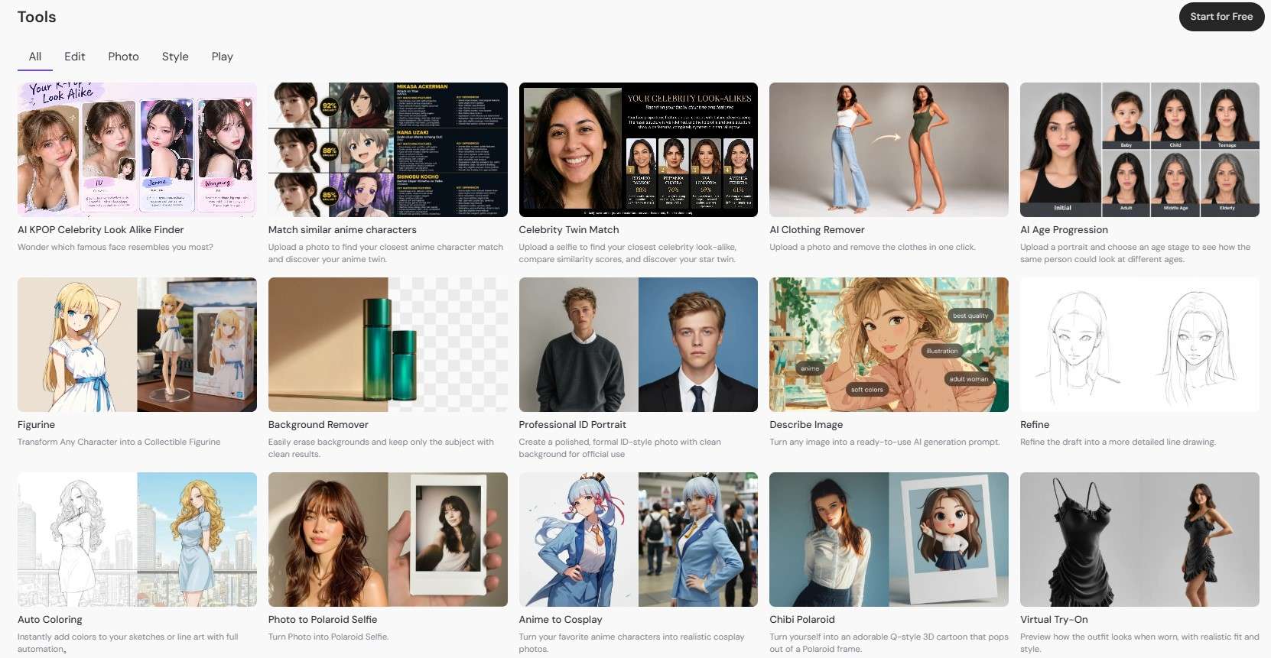The width and height of the screenshot is (1271, 658).
Task: Switch to the Edit tab
Action: coord(75,57)
